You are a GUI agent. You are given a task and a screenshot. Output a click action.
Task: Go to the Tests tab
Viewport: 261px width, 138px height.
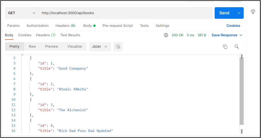point(144,26)
